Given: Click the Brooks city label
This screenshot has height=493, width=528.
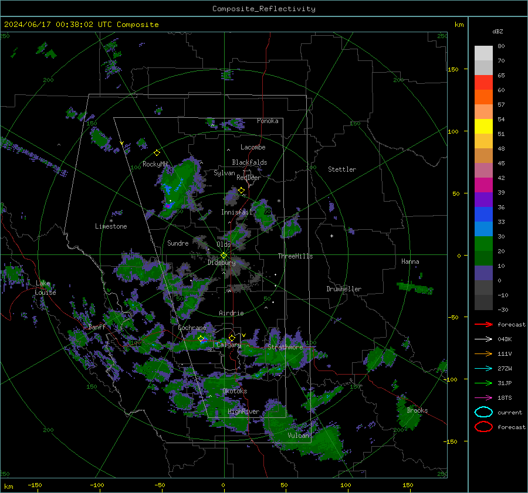Looking at the screenshot, I should point(418,410).
